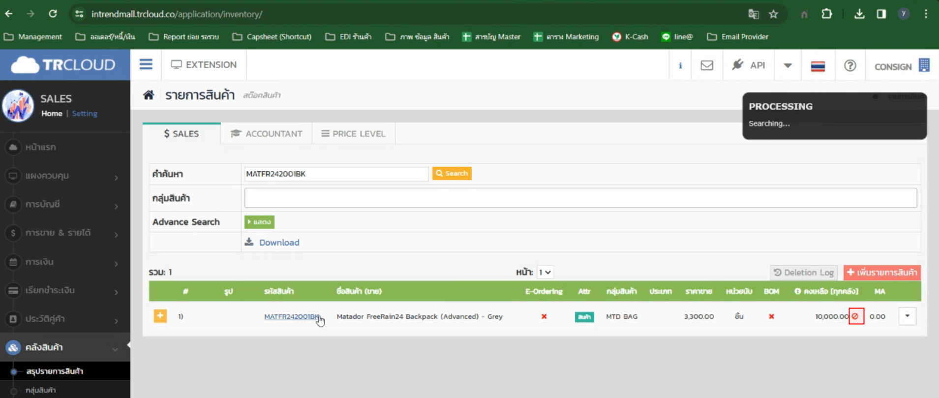Open the line@ bookmark
Viewport: 939px width, 398px height.
[x=677, y=36]
